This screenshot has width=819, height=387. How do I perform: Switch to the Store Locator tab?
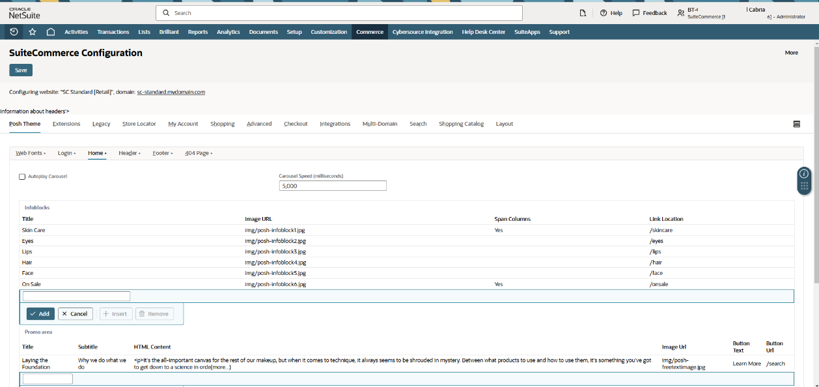click(139, 124)
